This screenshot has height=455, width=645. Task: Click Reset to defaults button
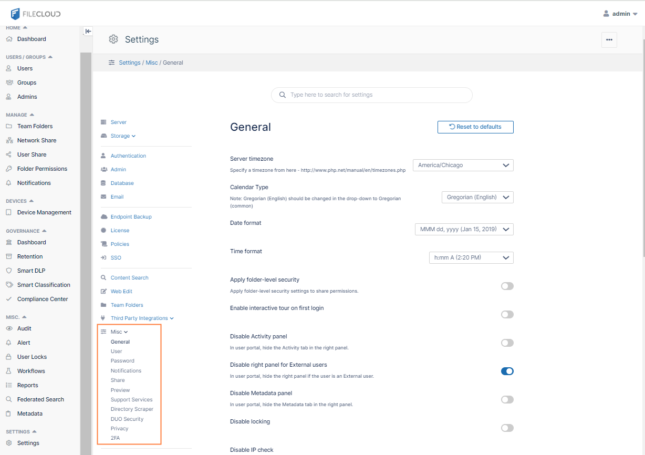coord(475,127)
